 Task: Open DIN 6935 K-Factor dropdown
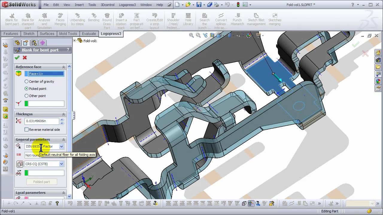(61, 146)
